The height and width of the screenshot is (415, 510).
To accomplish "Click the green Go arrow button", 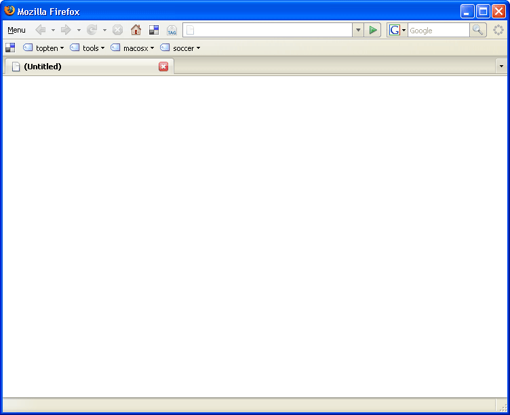I will coord(373,31).
